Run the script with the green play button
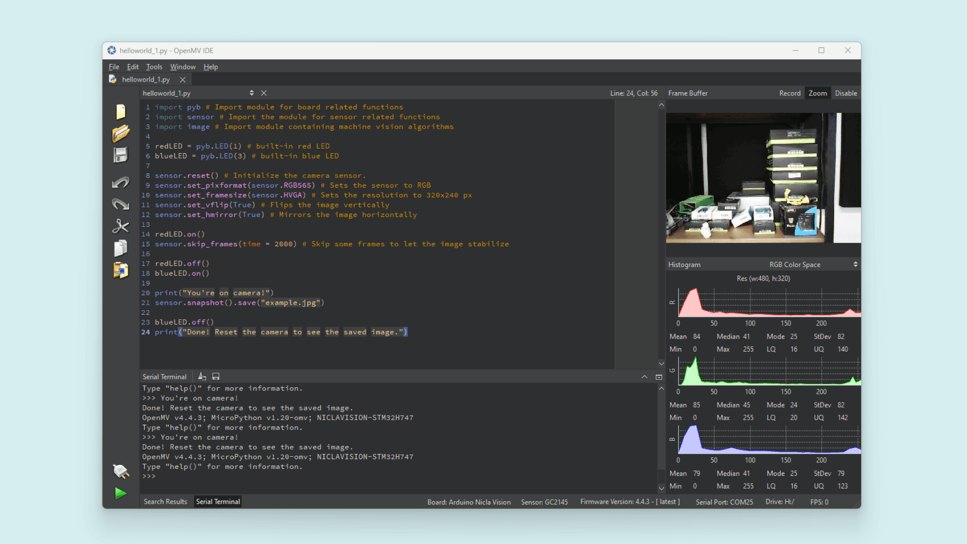Screen dimensions: 967x544 tap(121, 493)
